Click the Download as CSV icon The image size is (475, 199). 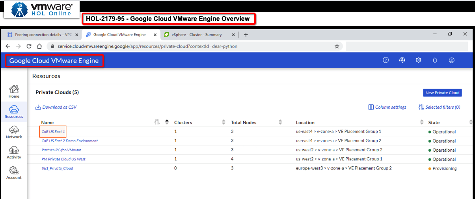[38, 107]
